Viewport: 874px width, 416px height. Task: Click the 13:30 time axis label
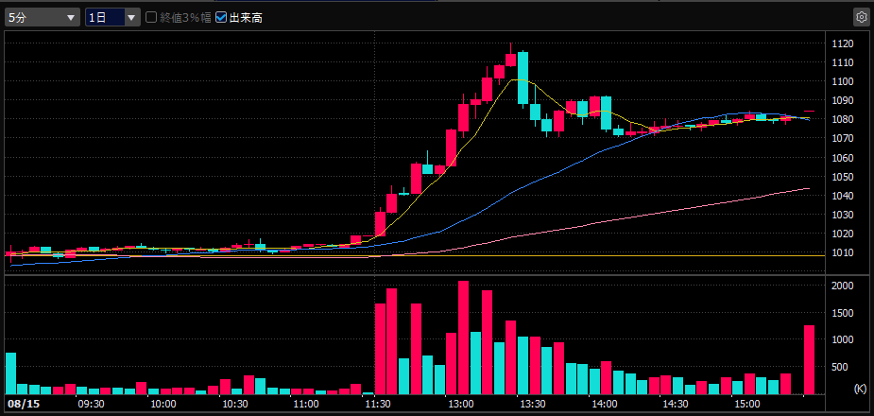(x=533, y=403)
